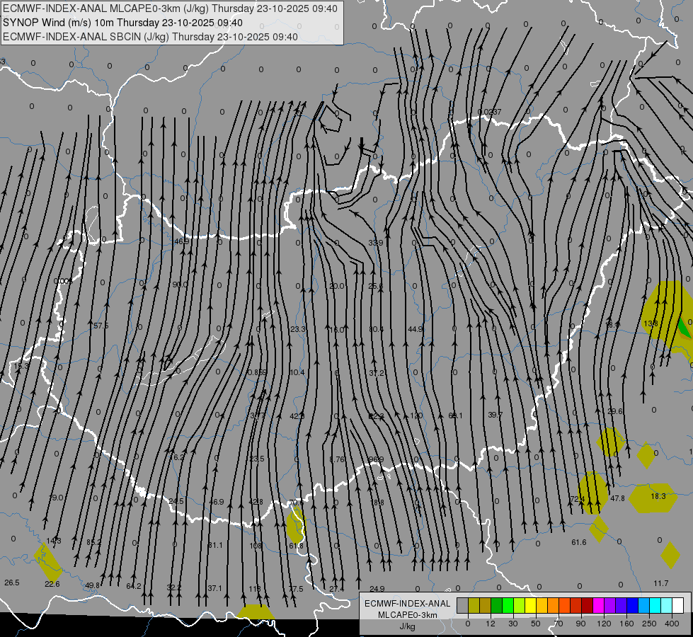Click the map value 47.8

point(617,499)
